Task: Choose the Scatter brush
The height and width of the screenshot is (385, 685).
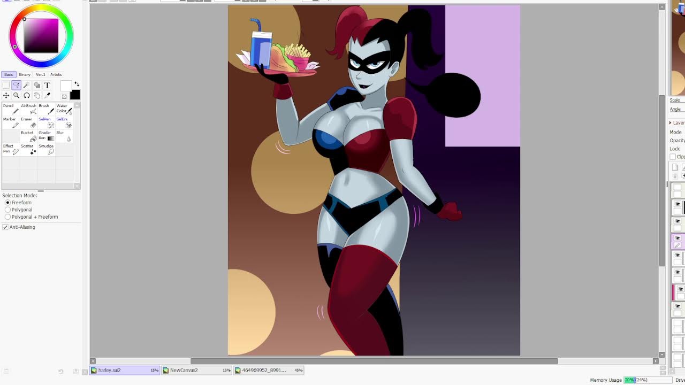Action: 29,149
